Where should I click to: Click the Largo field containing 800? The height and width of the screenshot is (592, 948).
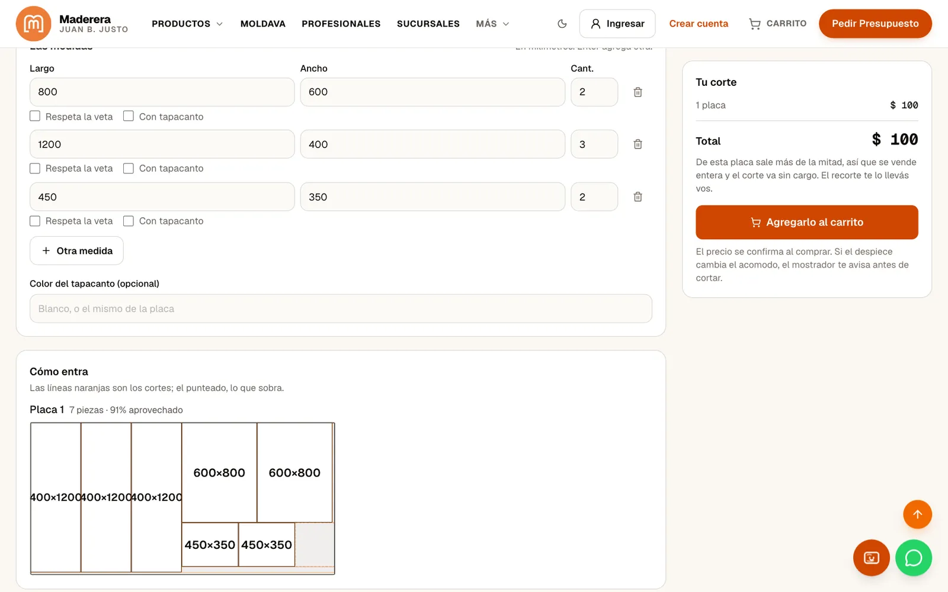(x=162, y=92)
